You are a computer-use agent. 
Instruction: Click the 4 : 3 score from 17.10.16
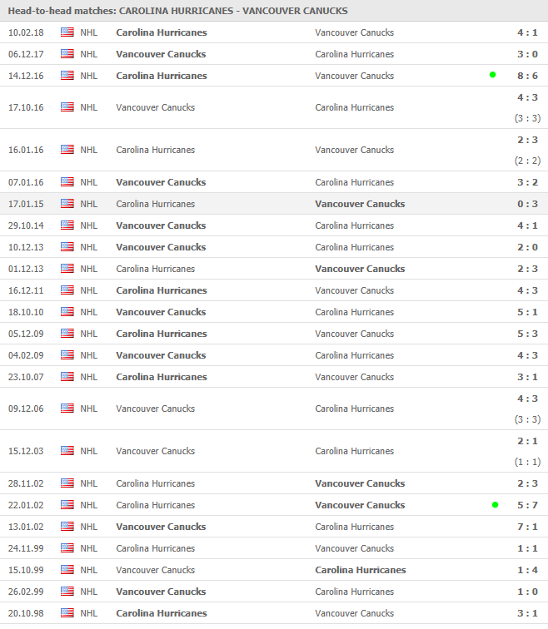click(x=527, y=97)
